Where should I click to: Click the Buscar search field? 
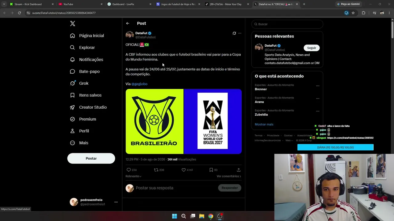click(287, 24)
